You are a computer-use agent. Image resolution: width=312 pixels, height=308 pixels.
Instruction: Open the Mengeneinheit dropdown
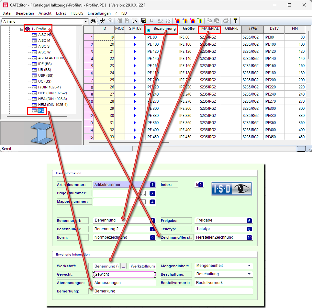coord(249,266)
